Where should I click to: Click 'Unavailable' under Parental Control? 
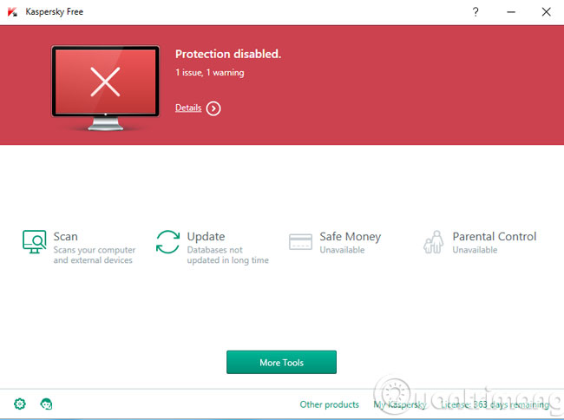click(475, 250)
